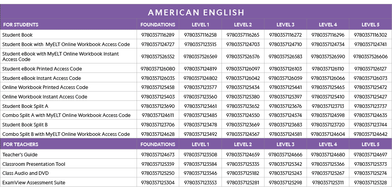Select ExamView Assessment Suite Level 4 ISBN 9780357125311

tap(328, 183)
